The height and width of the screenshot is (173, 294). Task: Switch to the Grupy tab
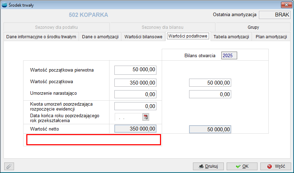253,27
